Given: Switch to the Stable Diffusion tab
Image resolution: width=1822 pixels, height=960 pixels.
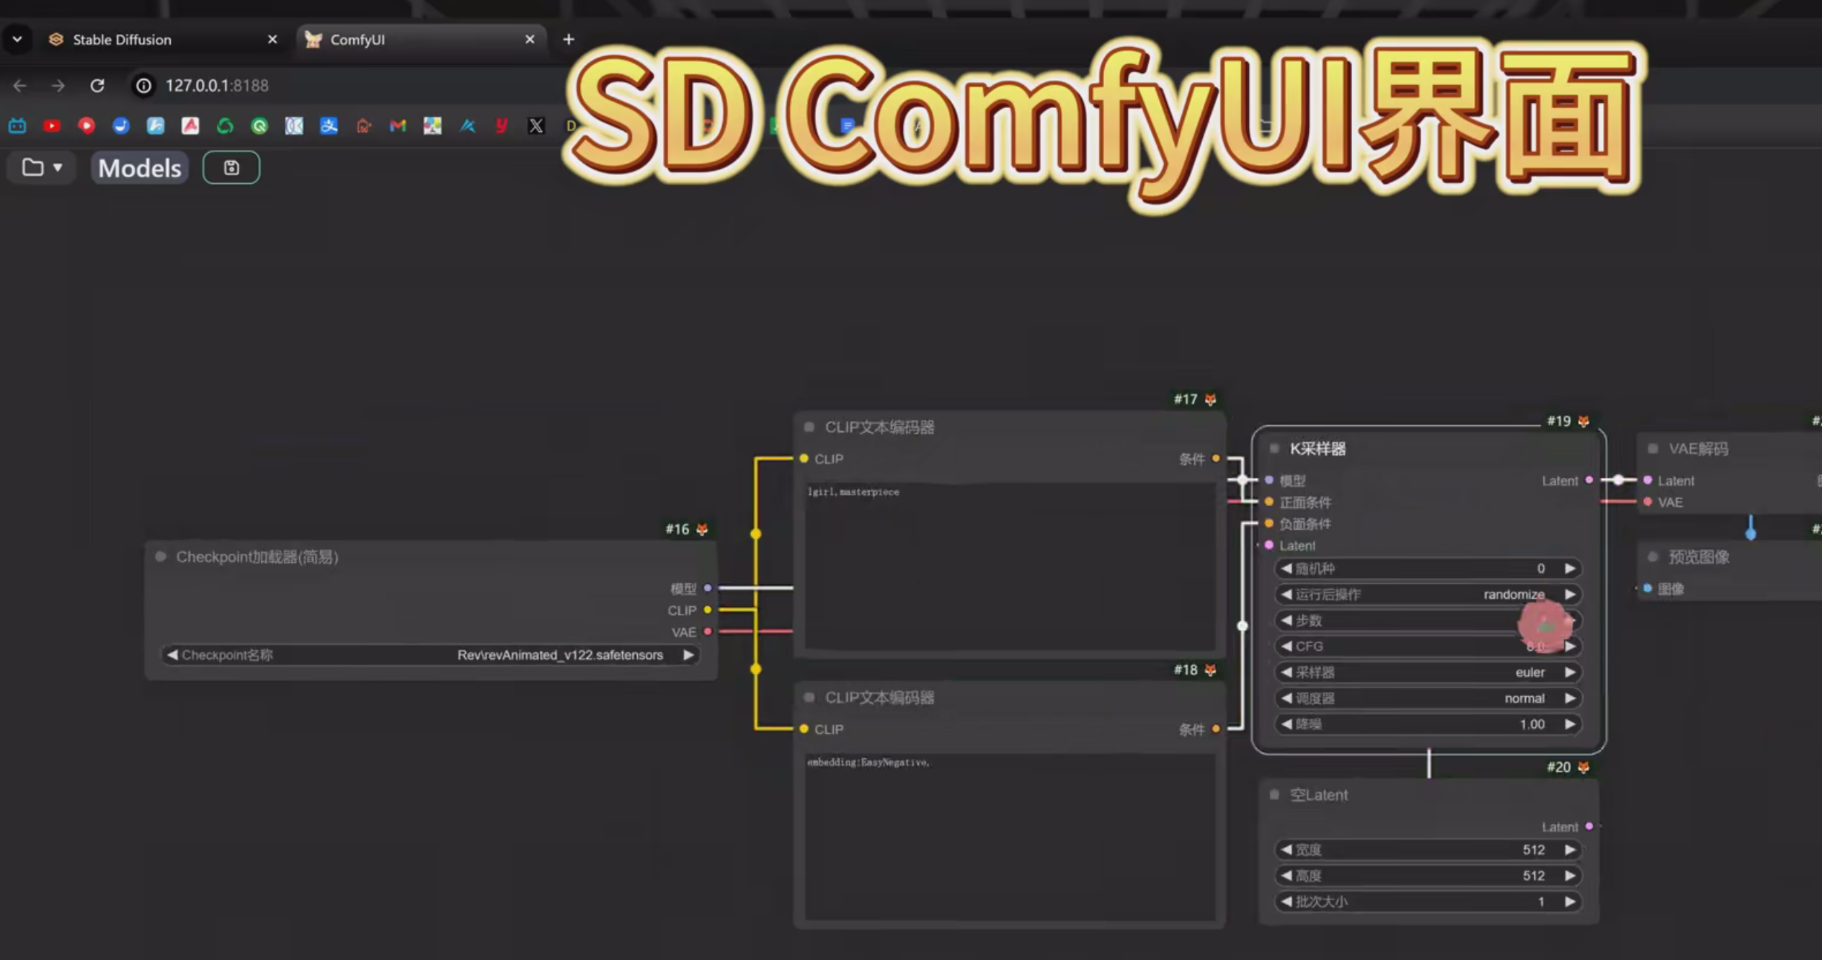Looking at the screenshot, I should pyautogui.click(x=123, y=40).
